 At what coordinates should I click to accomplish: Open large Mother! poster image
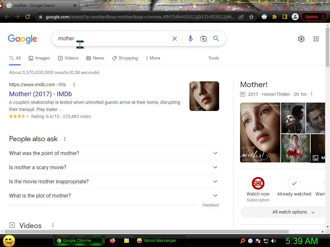point(260,133)
